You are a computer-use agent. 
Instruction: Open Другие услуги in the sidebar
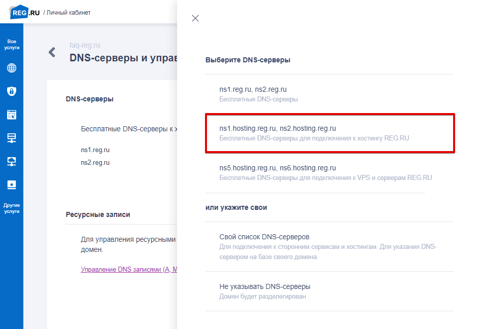tap(12, 208)
